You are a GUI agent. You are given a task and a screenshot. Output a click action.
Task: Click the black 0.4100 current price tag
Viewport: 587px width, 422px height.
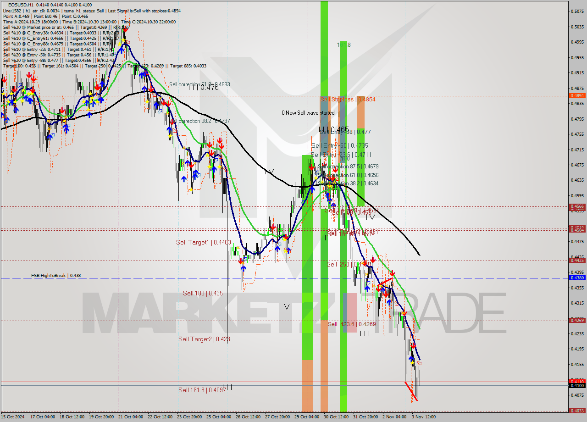point(577,385)
